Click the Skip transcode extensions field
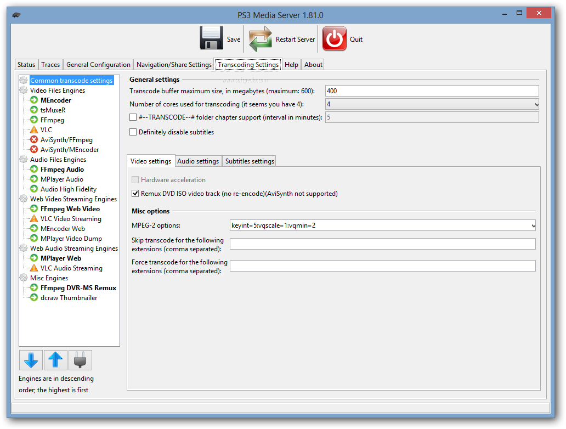The height and width of the screenshot is (429, 566). [x=383, y=244]
